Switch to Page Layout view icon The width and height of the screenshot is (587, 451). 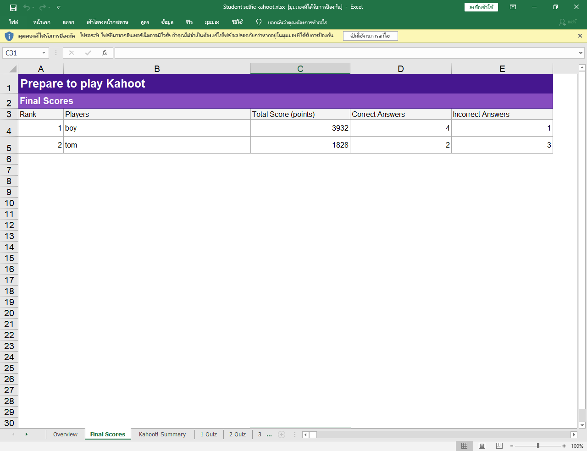pyautogui.click(x=482, y=446)
